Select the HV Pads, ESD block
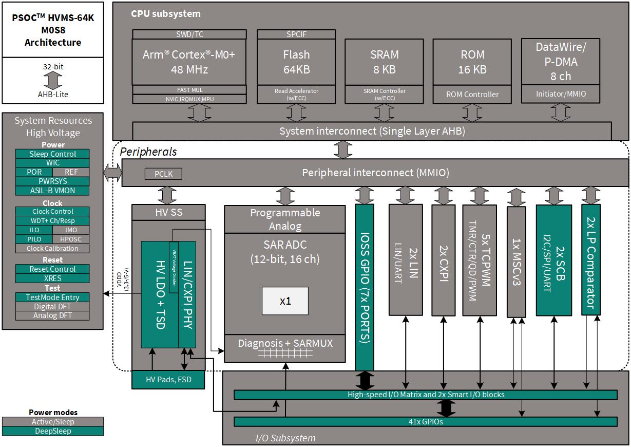This screenshot has height=447, width=631. coord(168,380)
